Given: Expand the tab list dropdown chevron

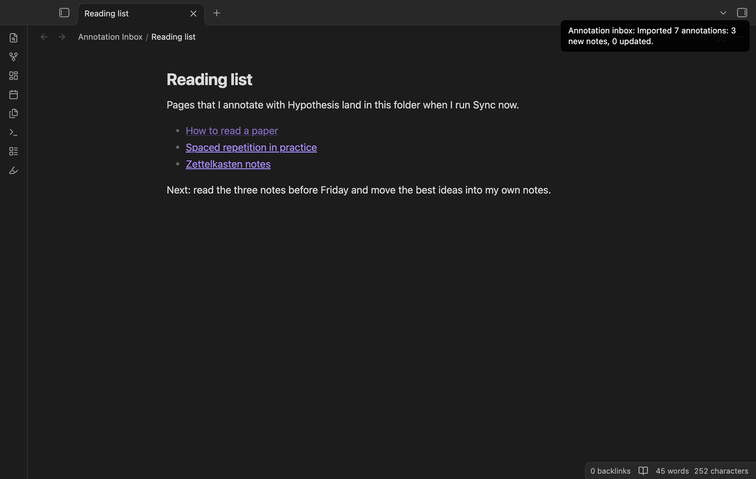Looking at the screenshot, I should tap(723, 13).
